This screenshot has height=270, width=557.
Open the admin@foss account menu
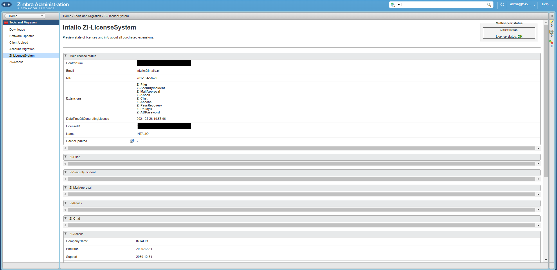[522, 4]
